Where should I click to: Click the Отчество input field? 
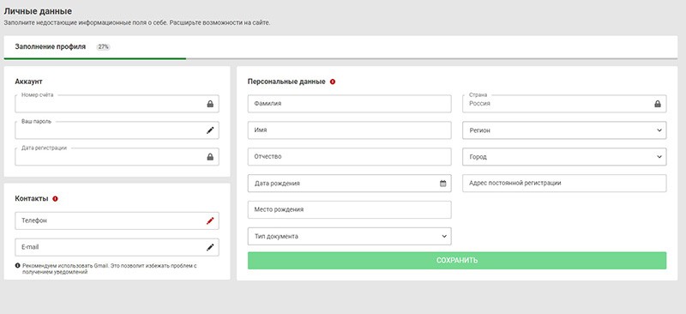(349, 156)
